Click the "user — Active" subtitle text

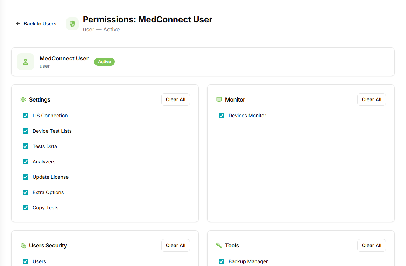[x=101, y=29]
